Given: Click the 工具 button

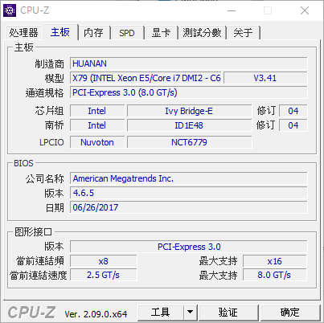Looking at the screenshot, I should pyautogui.click(x=161, y=313).
